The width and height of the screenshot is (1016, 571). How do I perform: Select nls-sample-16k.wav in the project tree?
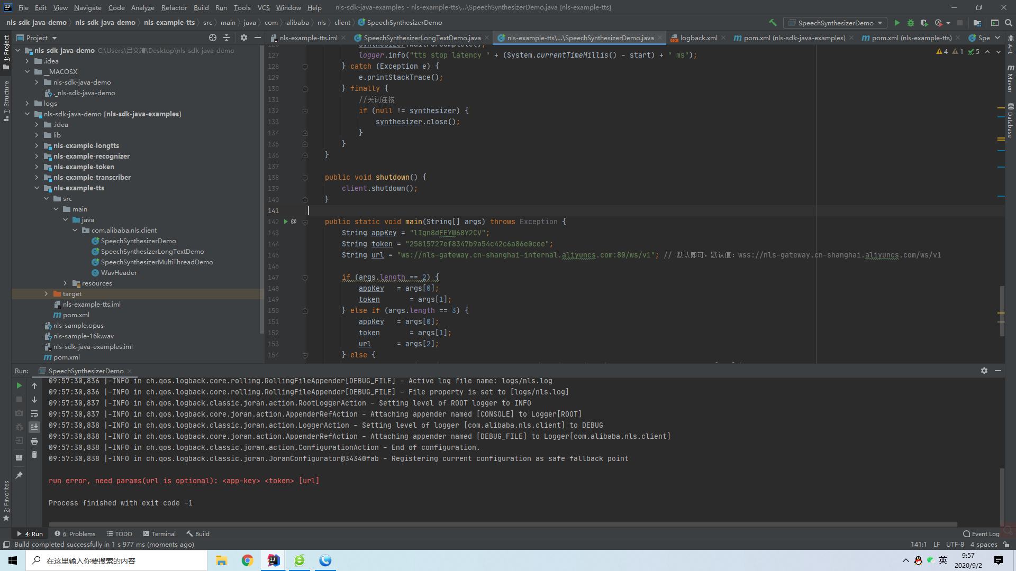pos(84,336)
